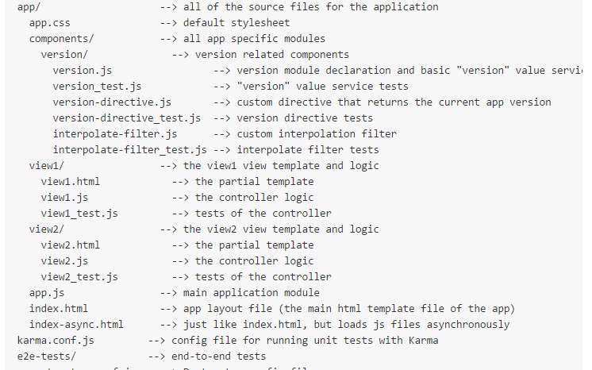This screenshot has width=592, height=370.
Task: Select the version/ folder entry
Action: [65, 55]
